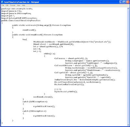Click the line 'import jxl.*;'
The width and height of the screenshot is (130, 127).
click(8, 16)
